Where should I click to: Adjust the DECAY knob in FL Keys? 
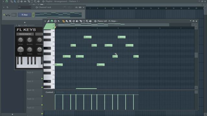[x=20, y=40]
